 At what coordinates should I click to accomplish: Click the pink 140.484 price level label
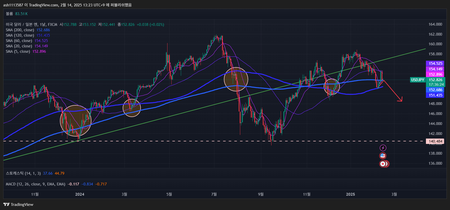click(435, 141)
